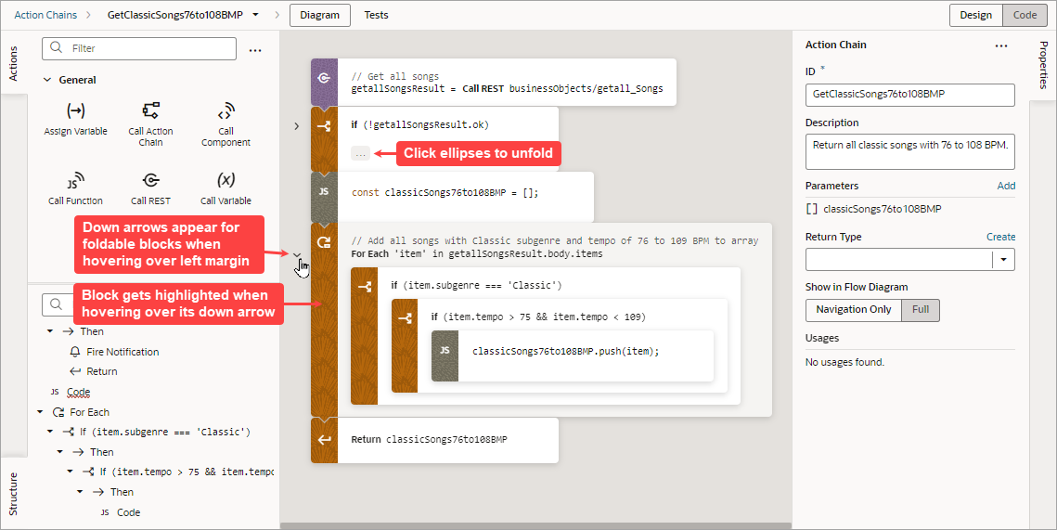Select the bottom Code leaf in tree
The image size is (1057, 530).
pyautogui.click(x=128, y=512)
